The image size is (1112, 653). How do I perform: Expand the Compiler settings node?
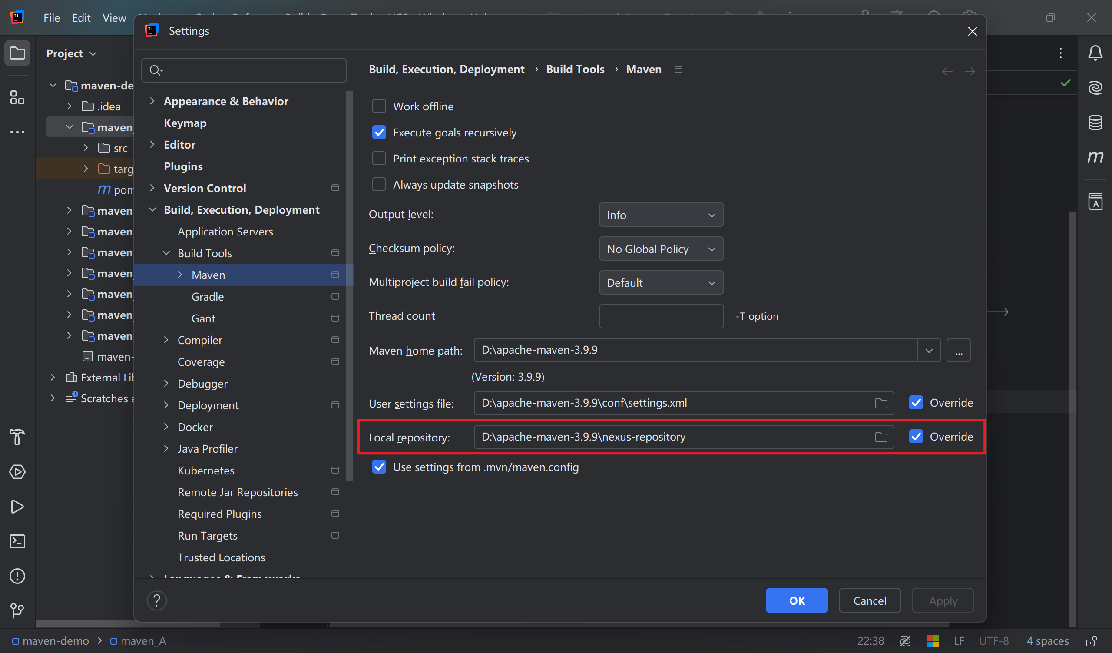[166, 340]
